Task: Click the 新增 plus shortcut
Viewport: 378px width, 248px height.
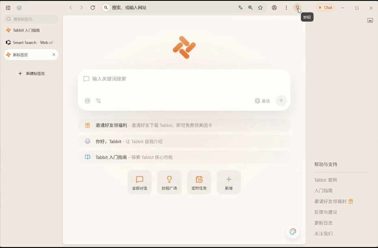Action: point(228,183)
